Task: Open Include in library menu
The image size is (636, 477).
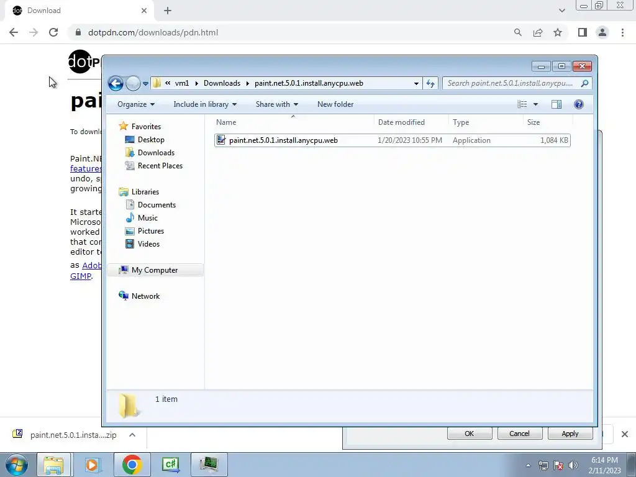Action: (205, 104)
